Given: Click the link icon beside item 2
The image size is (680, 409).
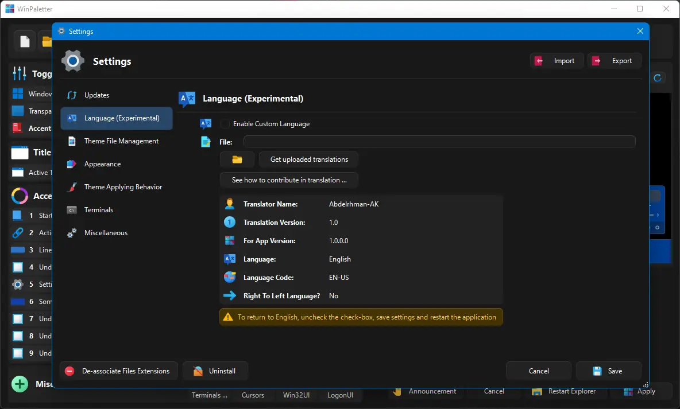Looking at the screenshot, I should click(18, 233).
